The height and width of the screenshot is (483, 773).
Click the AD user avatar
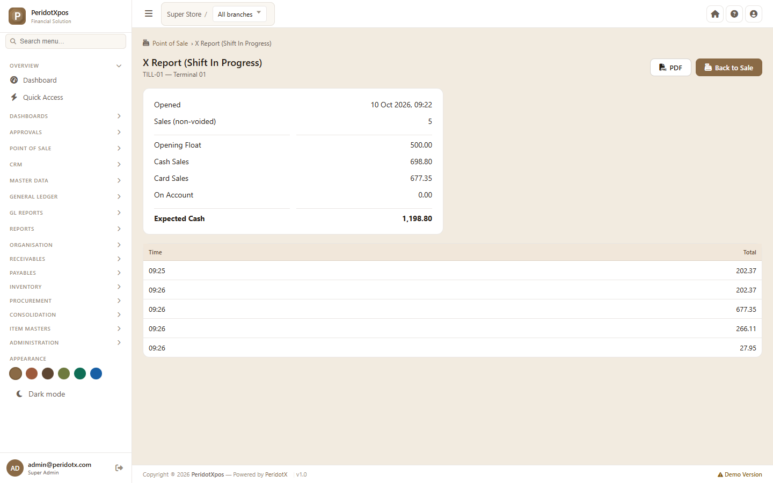coord(15,468)
